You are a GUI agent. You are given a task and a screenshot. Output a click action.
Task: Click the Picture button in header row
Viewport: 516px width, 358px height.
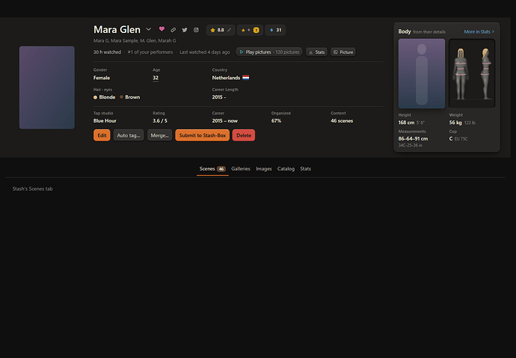(343, 52)
